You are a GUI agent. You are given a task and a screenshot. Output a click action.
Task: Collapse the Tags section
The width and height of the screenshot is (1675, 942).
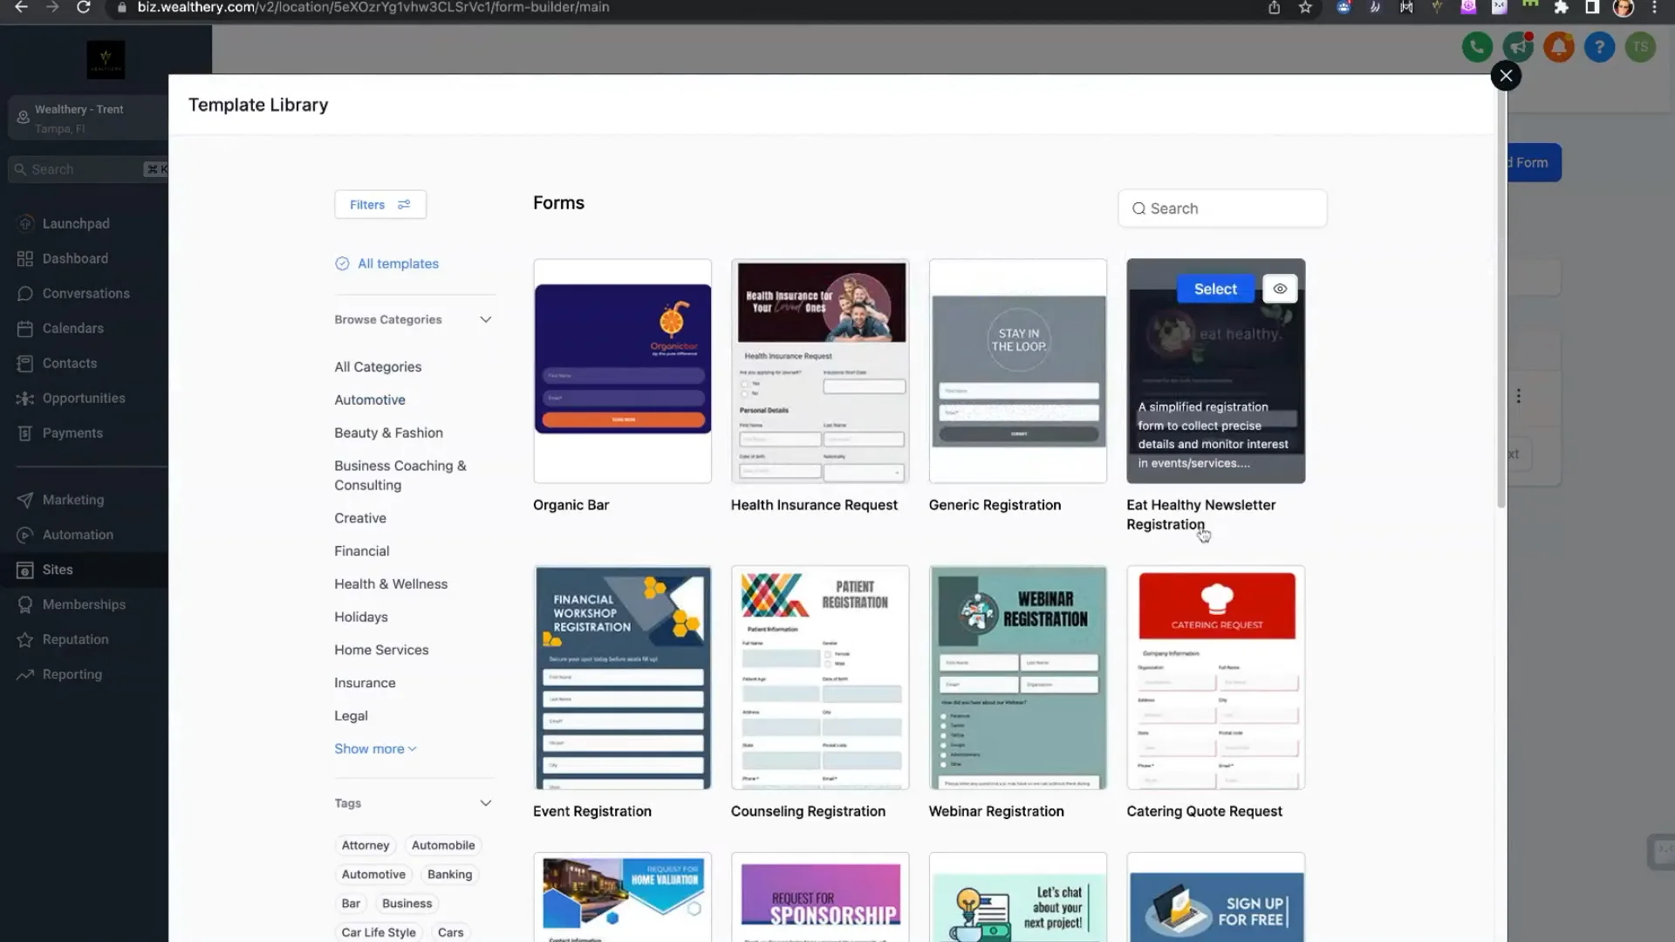[x=486, y=802]
